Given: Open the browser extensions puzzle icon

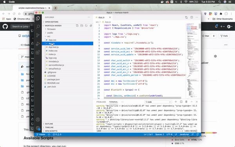Looking at the screenshot, I should pos(221,14).
